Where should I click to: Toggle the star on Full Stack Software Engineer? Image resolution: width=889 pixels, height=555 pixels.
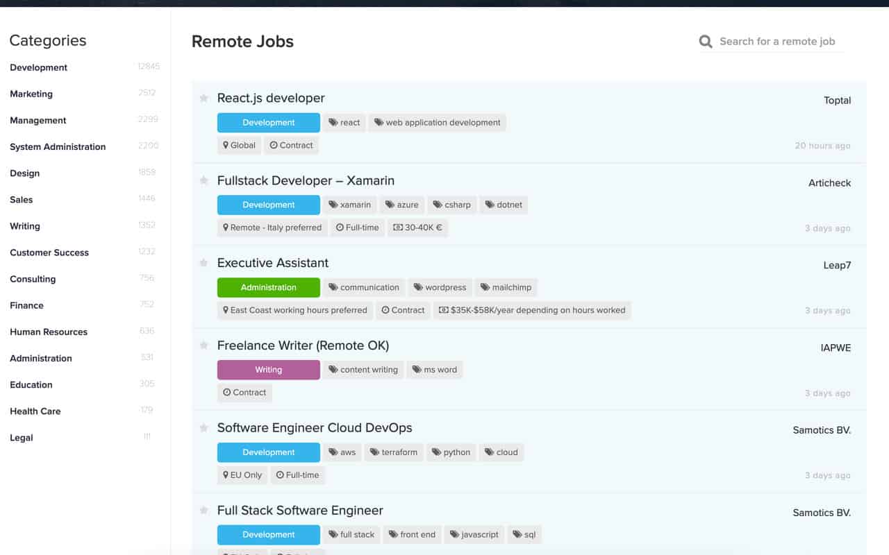(203, 510)
